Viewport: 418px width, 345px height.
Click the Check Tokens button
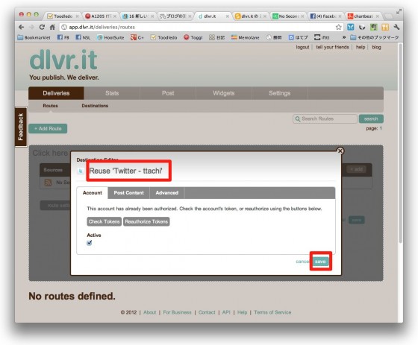(x=104, y=221)
